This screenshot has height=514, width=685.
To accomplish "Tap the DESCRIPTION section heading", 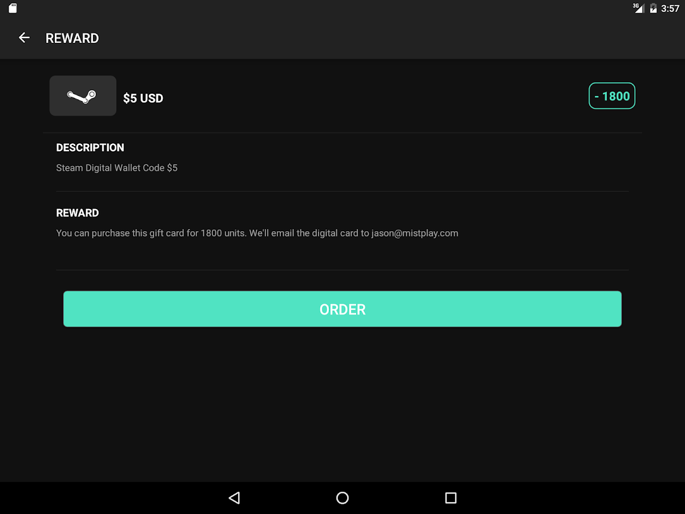I will [x=90, y=147].
